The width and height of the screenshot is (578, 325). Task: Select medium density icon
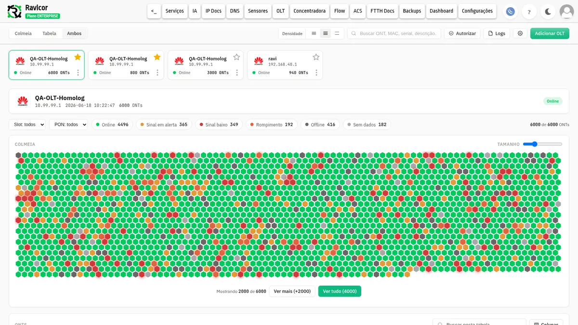pyautogui.click(x=326, y=33)
